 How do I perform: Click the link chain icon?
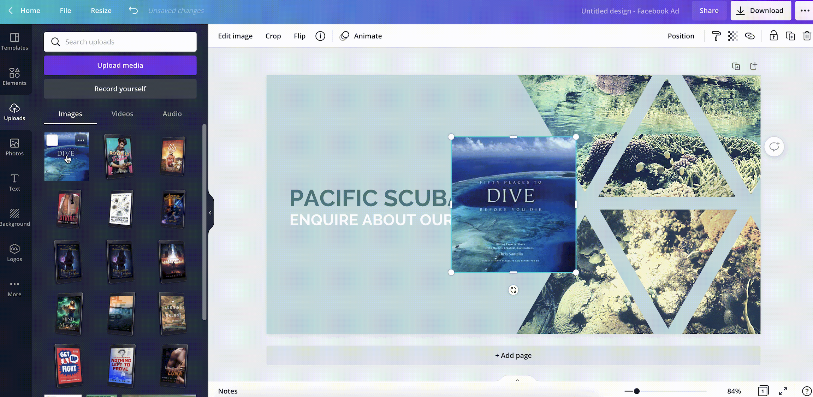point(750,36)
